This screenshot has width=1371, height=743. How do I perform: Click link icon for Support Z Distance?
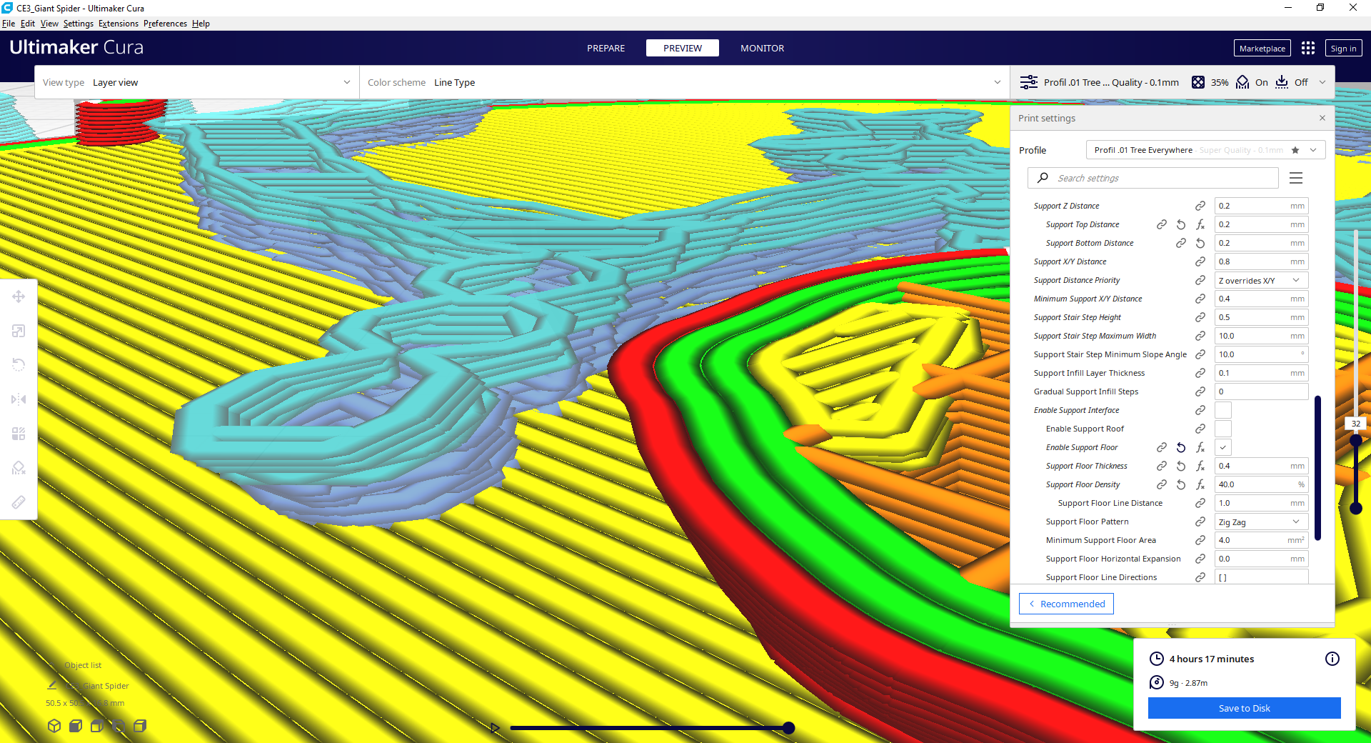click(1200, 206)
